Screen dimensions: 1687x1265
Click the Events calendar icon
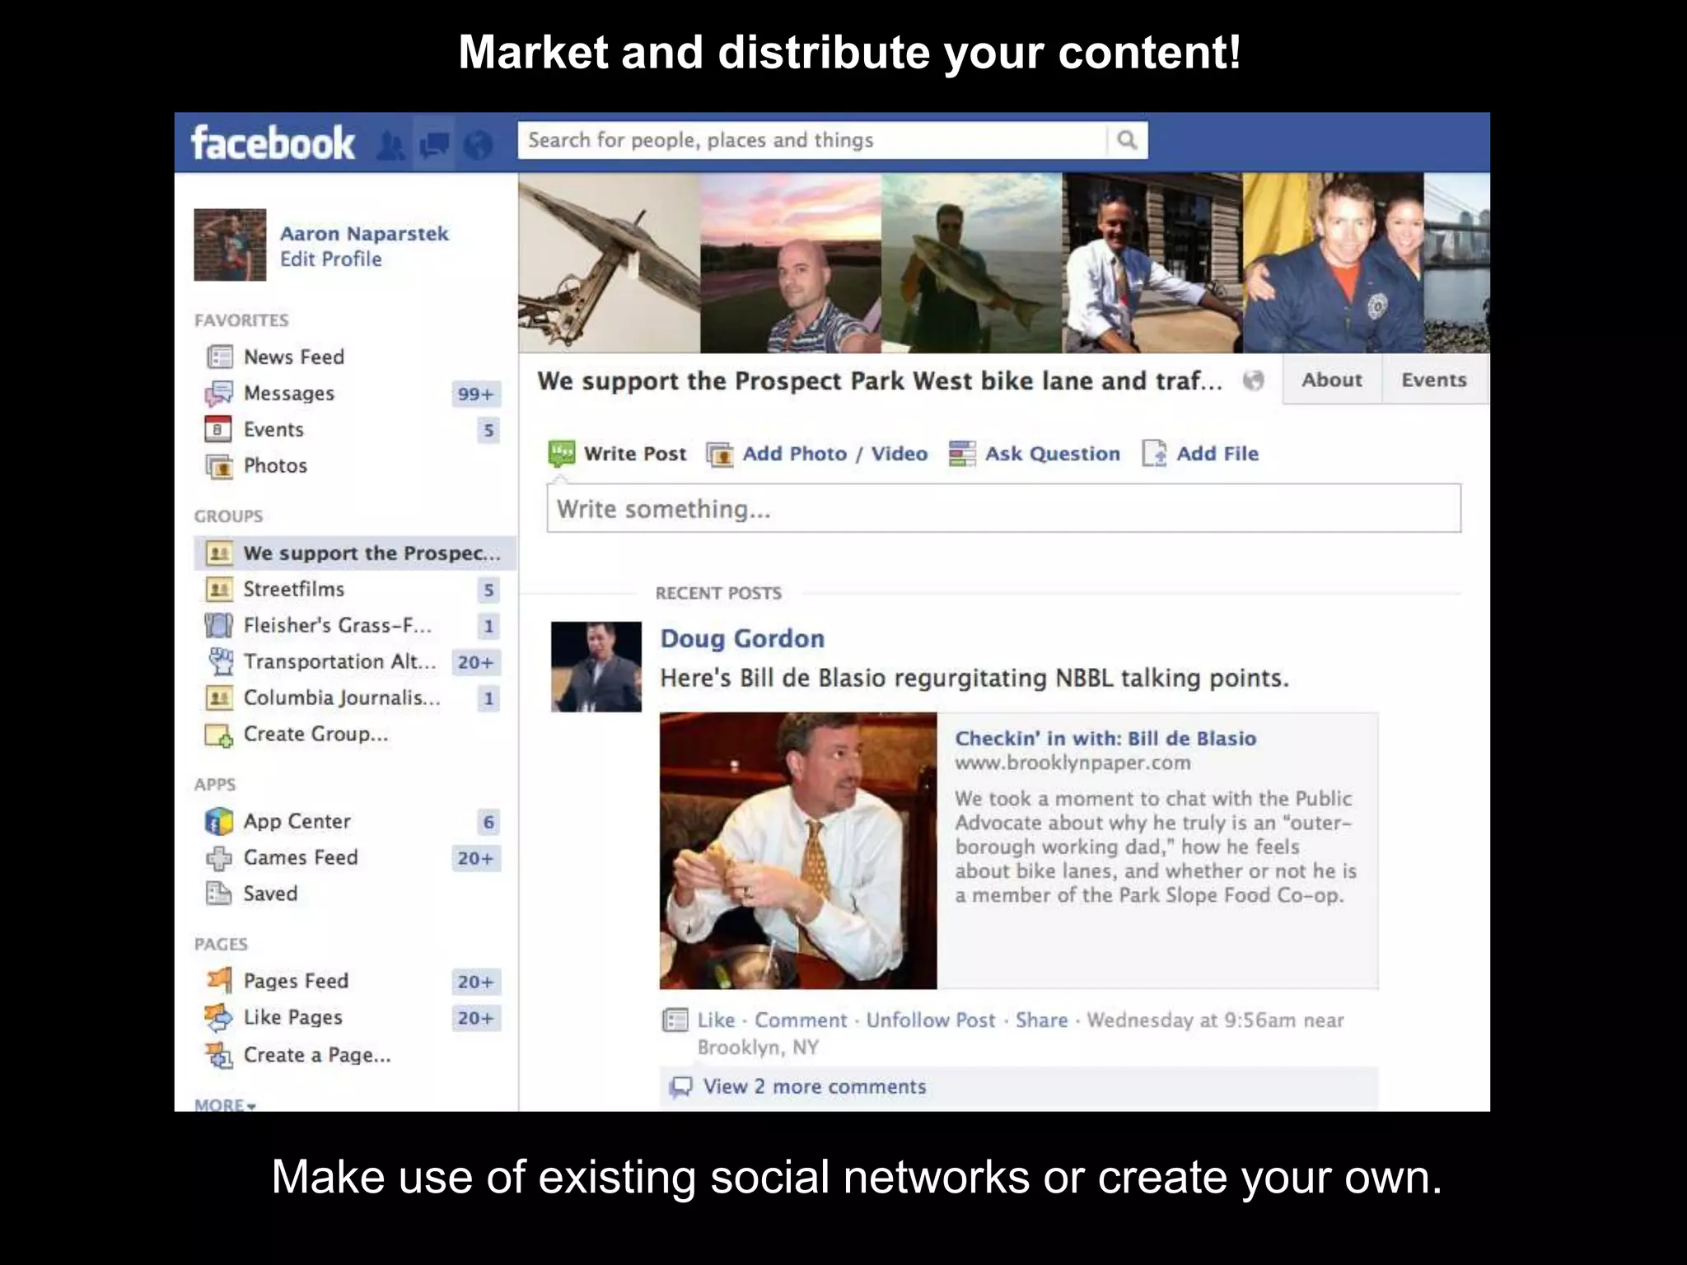[218, 429]
